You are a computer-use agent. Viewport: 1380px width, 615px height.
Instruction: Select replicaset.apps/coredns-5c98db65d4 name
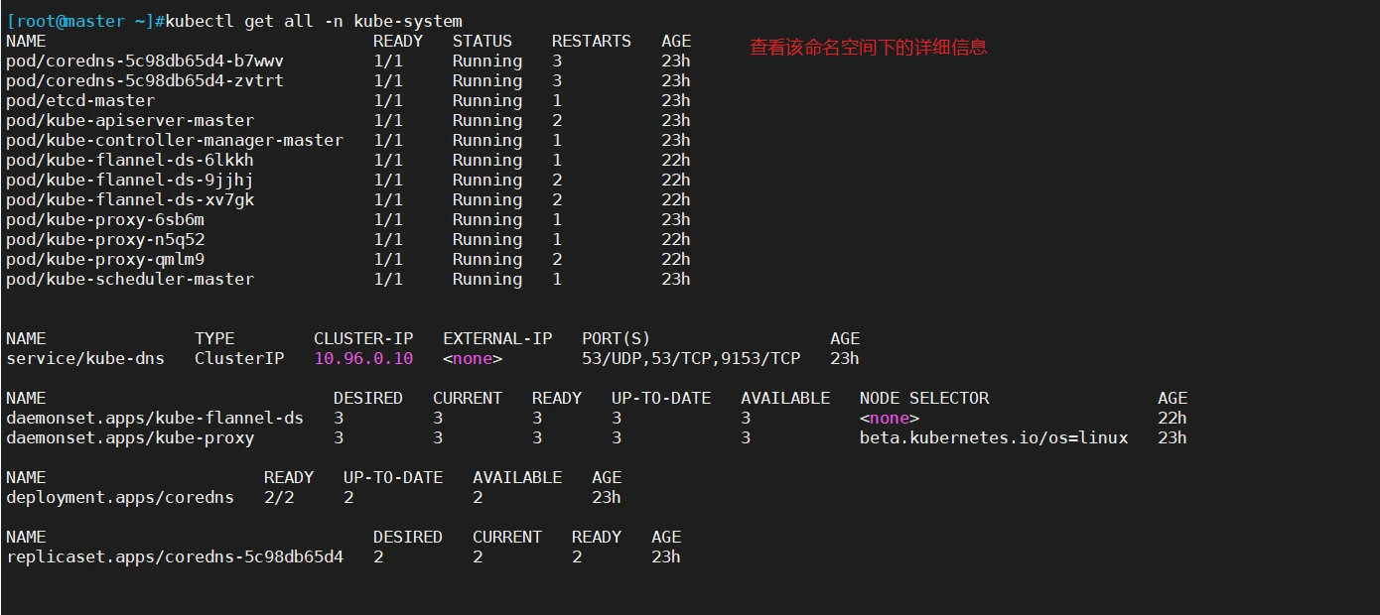point(175,556)
